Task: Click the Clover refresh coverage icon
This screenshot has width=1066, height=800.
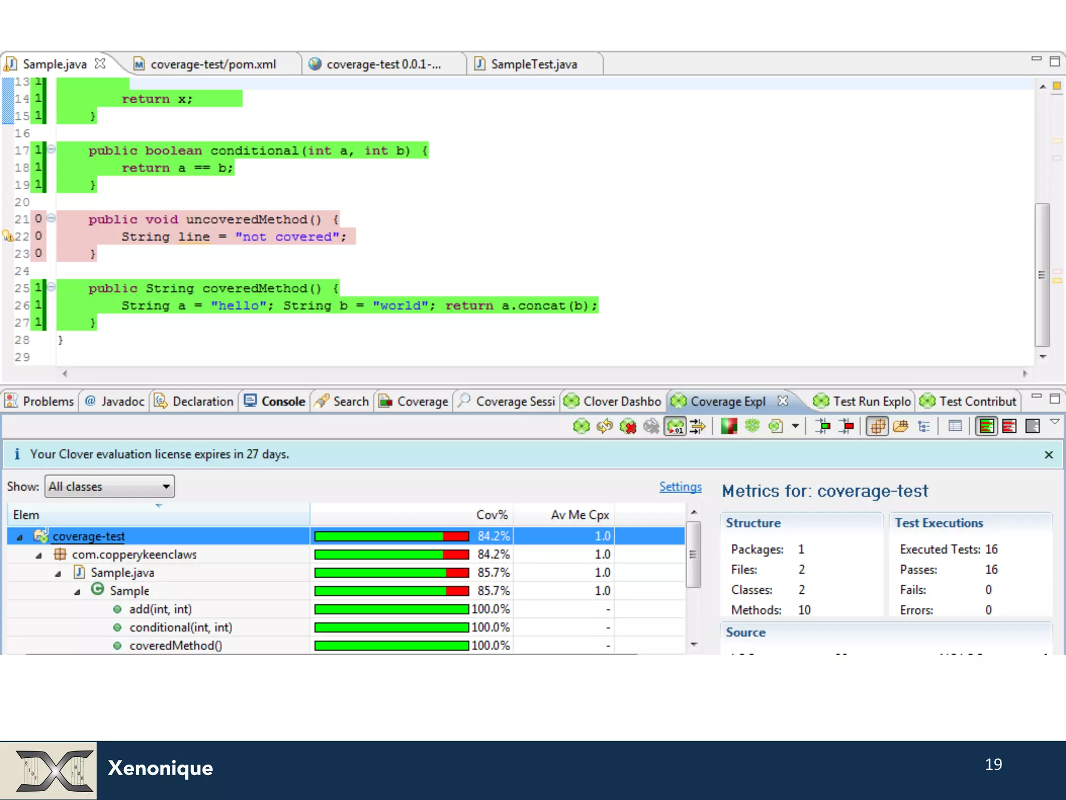Action: [604, 427]
